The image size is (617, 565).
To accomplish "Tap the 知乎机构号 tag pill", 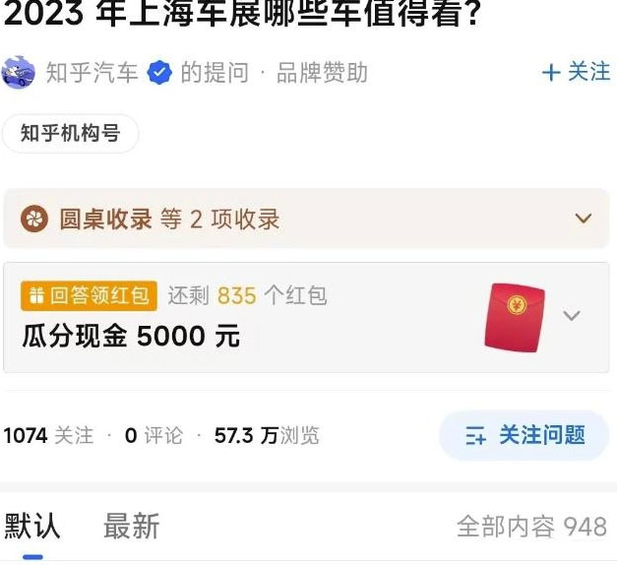I will point(71,133).
